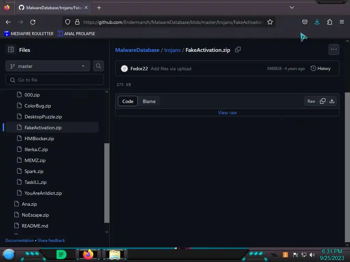
Task: Open the tracking protection shield icon
Action: (68, 22)
